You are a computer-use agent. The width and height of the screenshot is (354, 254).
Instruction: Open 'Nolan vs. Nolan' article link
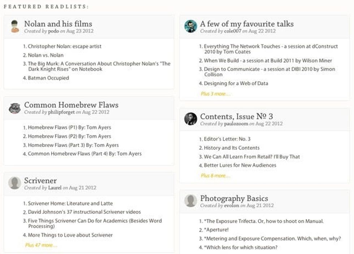click(46, 55)
